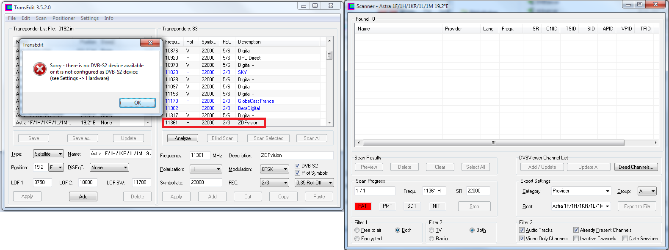Open the Positioner menu

64,18
